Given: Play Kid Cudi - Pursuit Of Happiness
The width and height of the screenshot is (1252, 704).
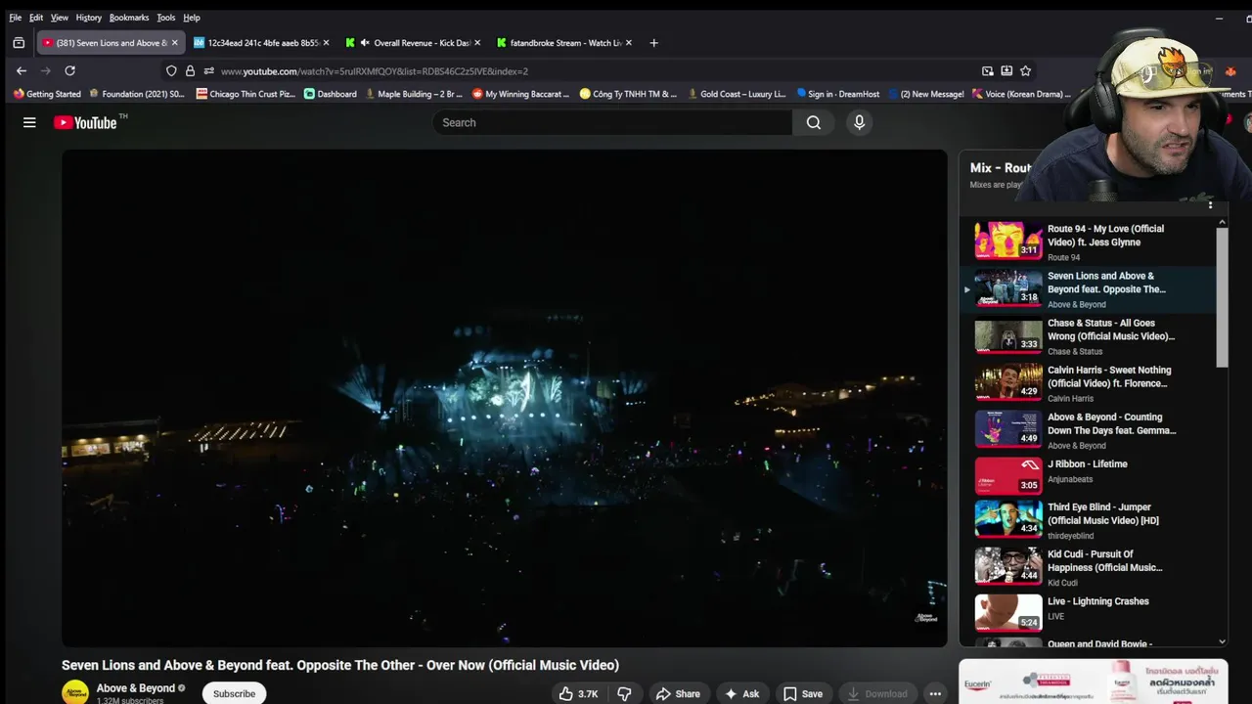Looking at the screenshot, I should coord(1088,567).
